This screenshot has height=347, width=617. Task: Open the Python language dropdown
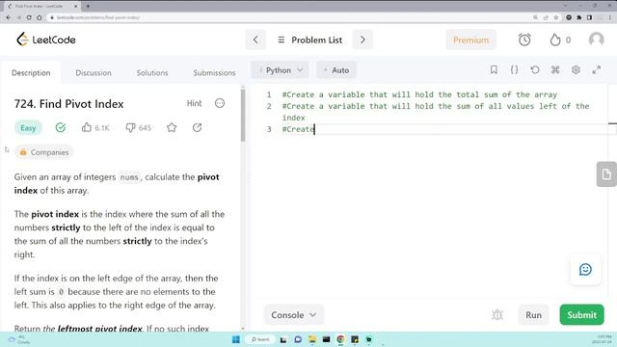pos(281,70)
